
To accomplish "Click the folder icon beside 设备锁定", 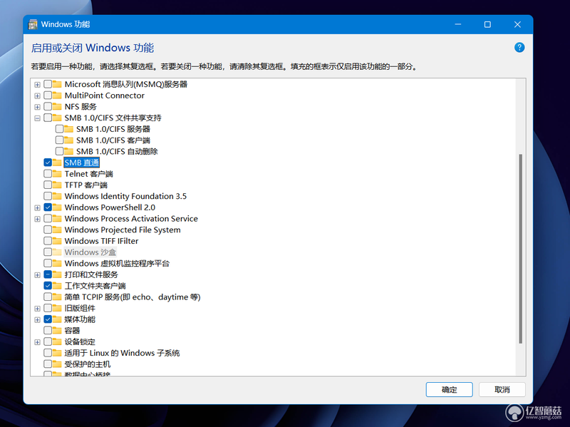I will (57, 342).
